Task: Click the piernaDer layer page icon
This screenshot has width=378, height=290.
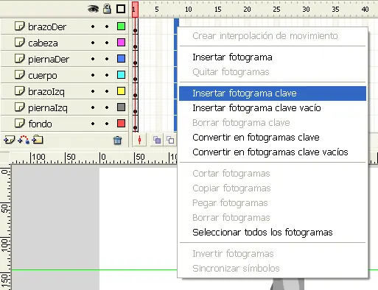Action: [x=19, y=58]
